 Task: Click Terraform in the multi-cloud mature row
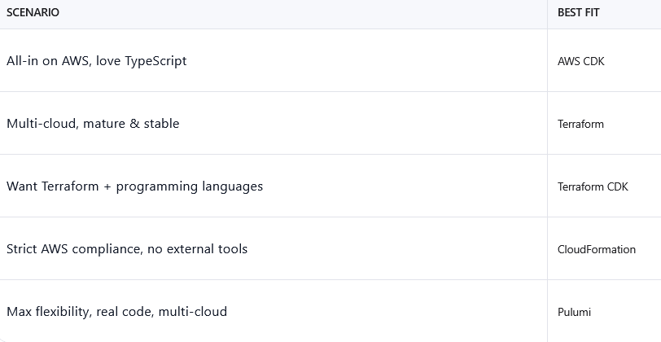[x=580, y=124]
